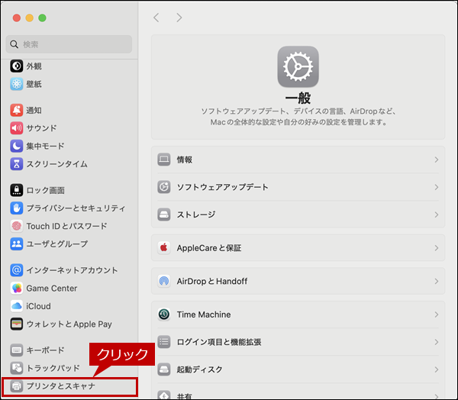Expand the ソフトウェアアップデート row chevron
This screenshot has width=458, height=400.
436,187
